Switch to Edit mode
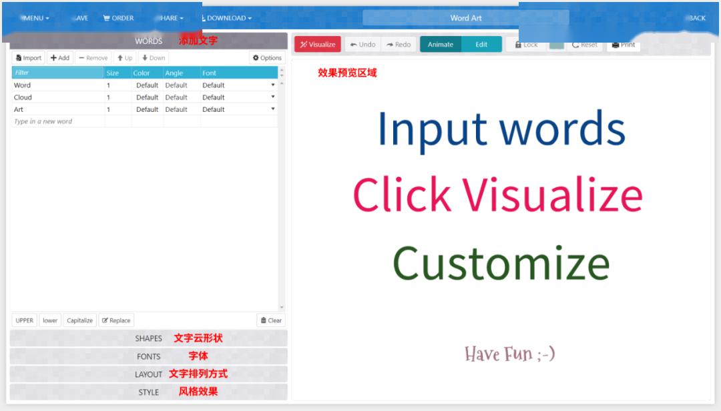This screenshot has height=411, width=721. click(x=481, y=45)
